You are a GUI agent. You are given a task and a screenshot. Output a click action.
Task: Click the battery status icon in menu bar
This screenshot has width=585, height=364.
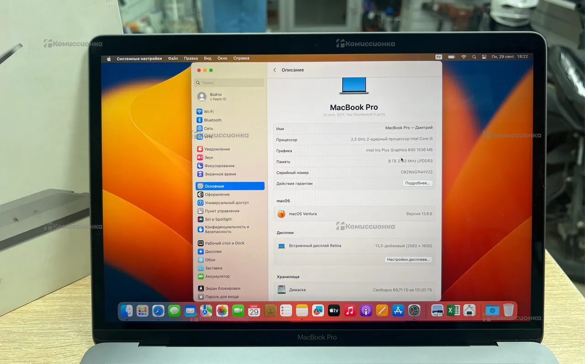452,57
